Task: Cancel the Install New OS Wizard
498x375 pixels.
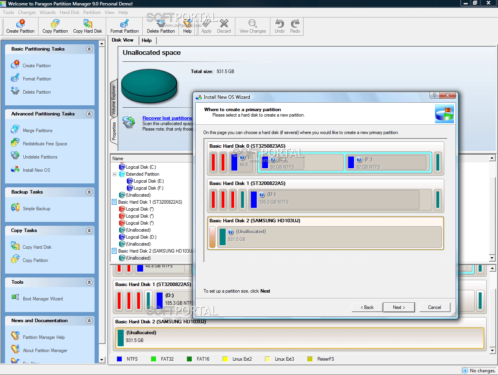Action: (x=435, y=307)
